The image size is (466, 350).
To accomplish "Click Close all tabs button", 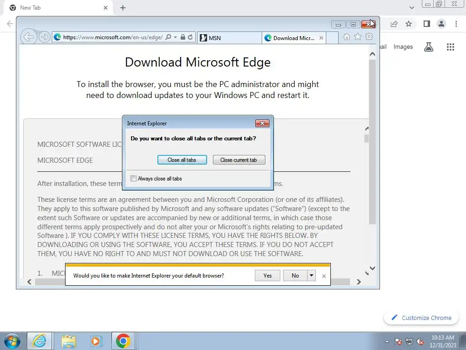I will [x=182, y=160].
